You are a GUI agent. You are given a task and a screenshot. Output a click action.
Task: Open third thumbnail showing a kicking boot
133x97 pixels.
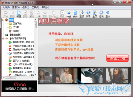point(92,75)
